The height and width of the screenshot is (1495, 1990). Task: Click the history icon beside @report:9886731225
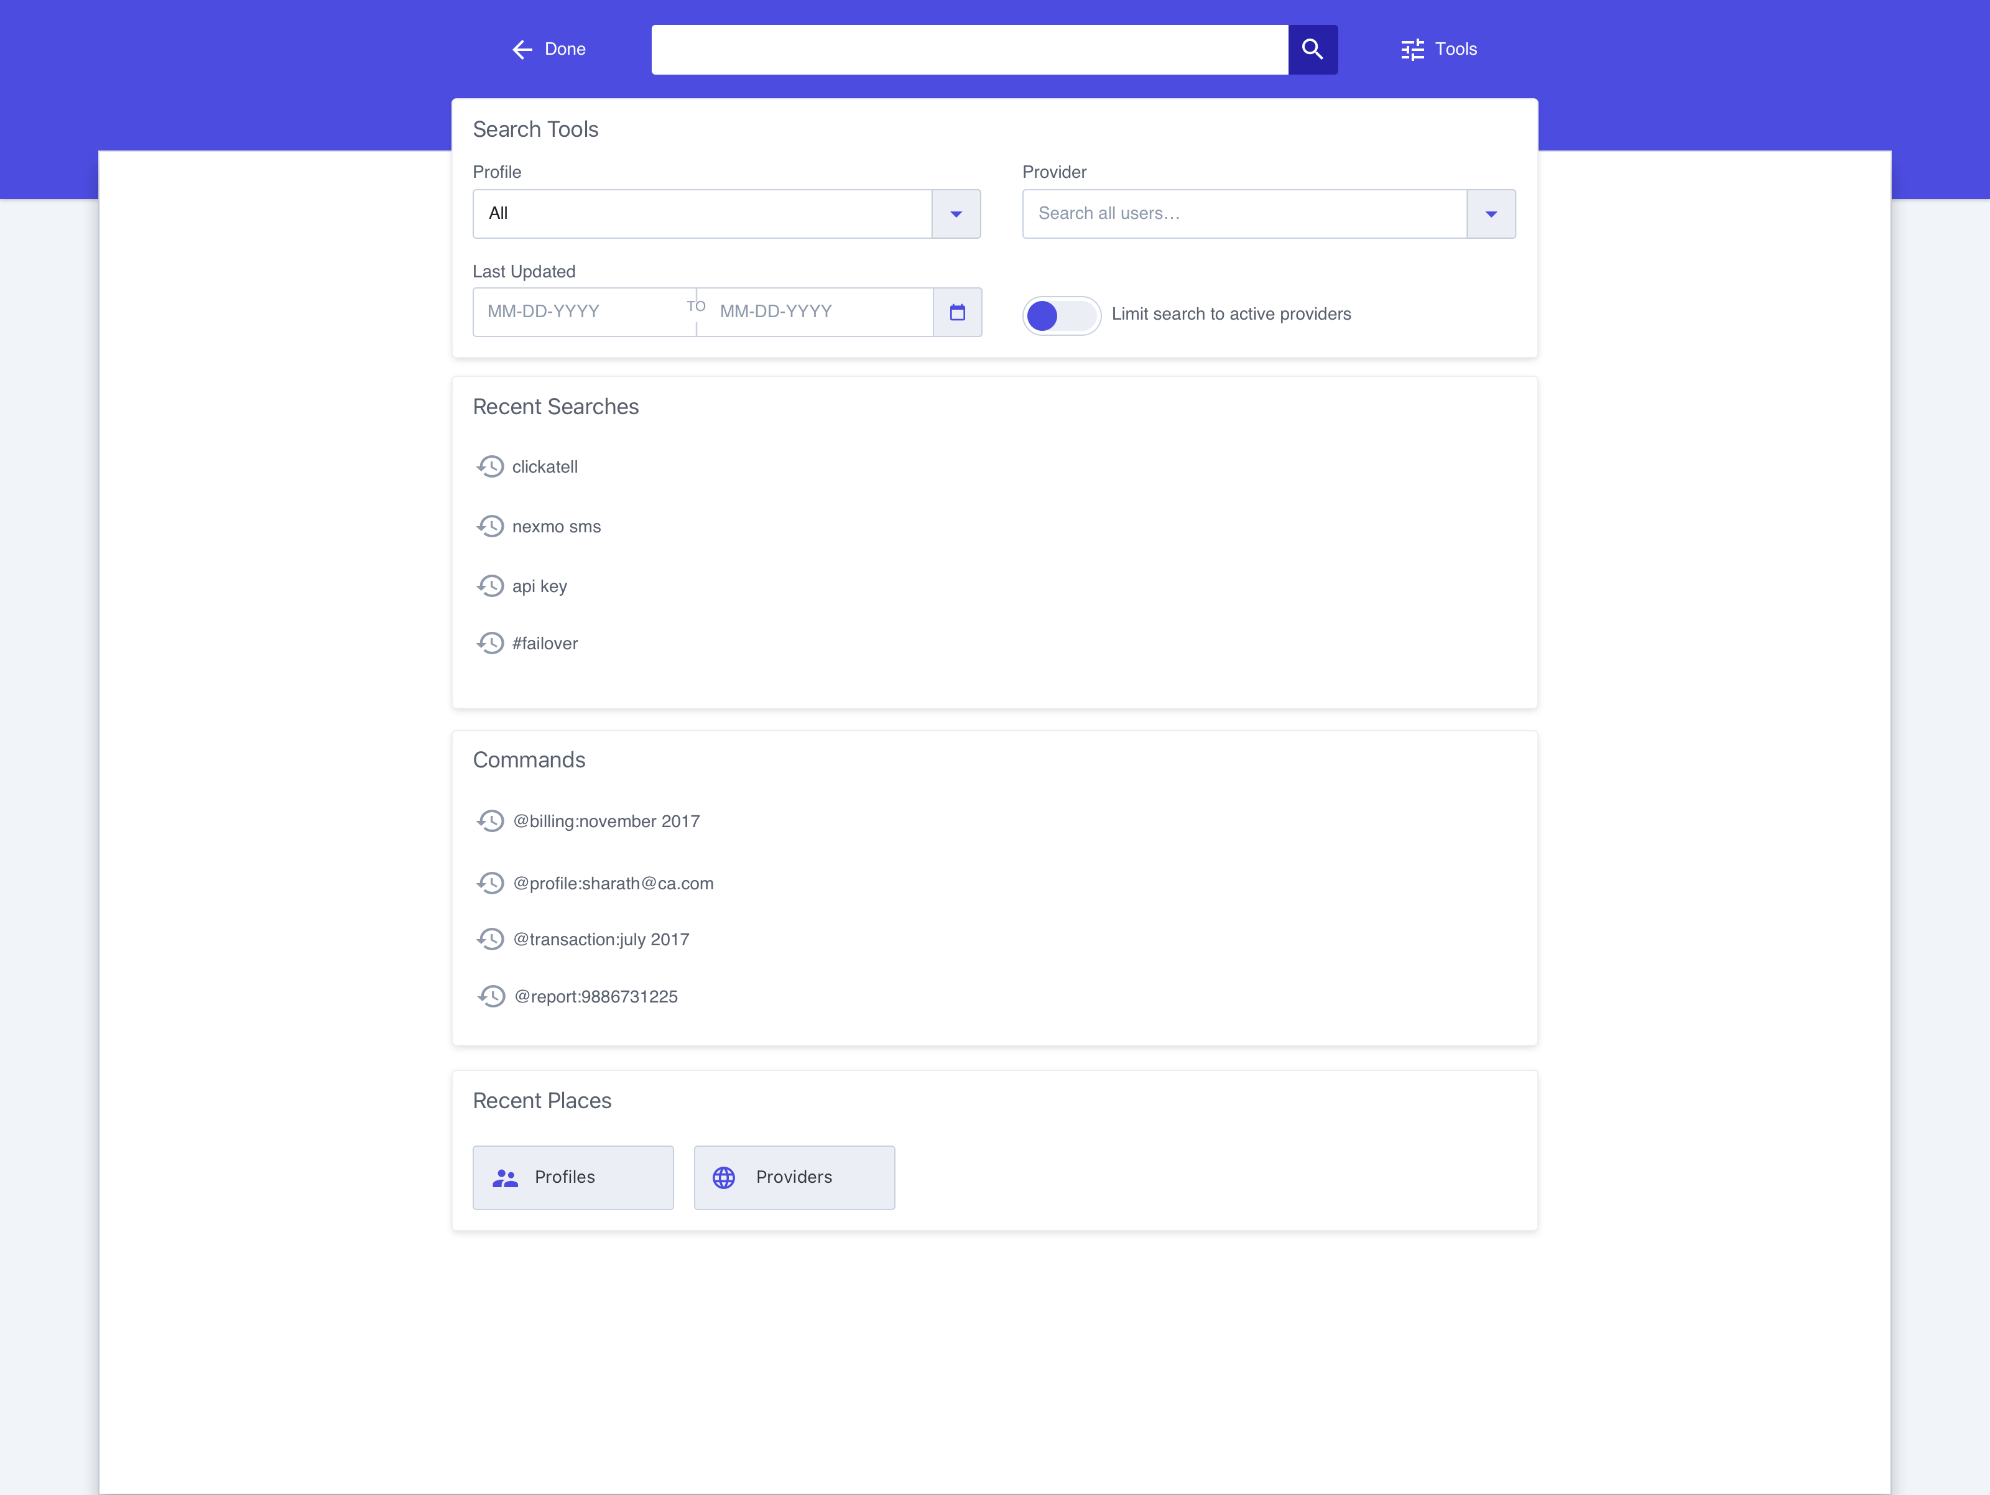click(x=492, y=996)
